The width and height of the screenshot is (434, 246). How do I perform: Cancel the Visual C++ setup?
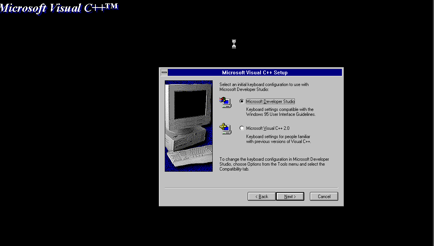(x=324, y=197)
